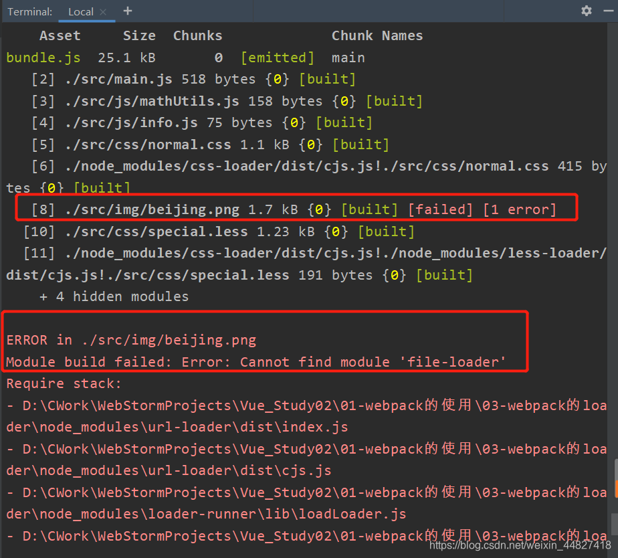Click the ./src/css/normal.css 1.1 kB line
The width and height of the screenshot is (618, 558).
point(210,145)
